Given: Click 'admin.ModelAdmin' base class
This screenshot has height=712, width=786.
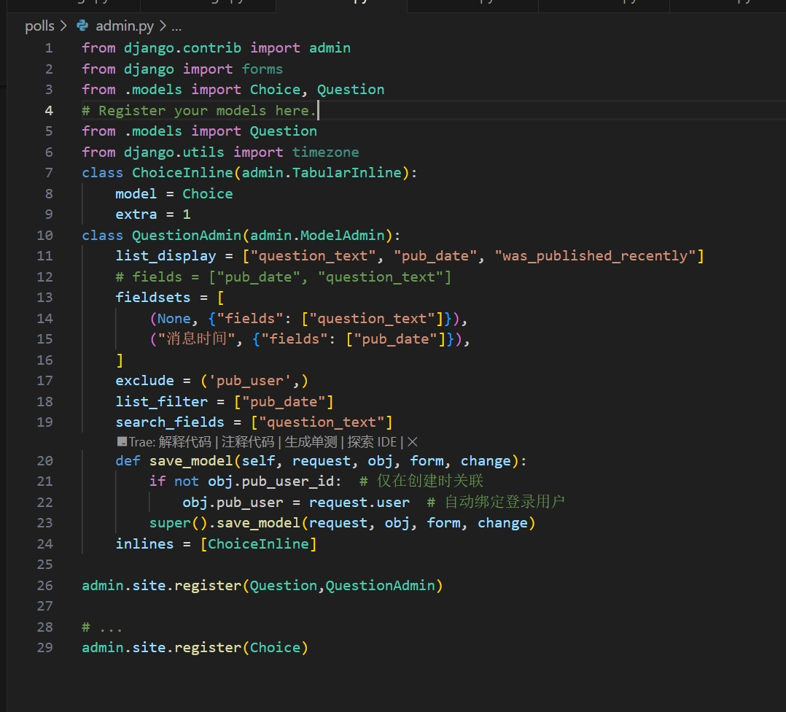Looking at the screenshot, I should coord(317,235).
